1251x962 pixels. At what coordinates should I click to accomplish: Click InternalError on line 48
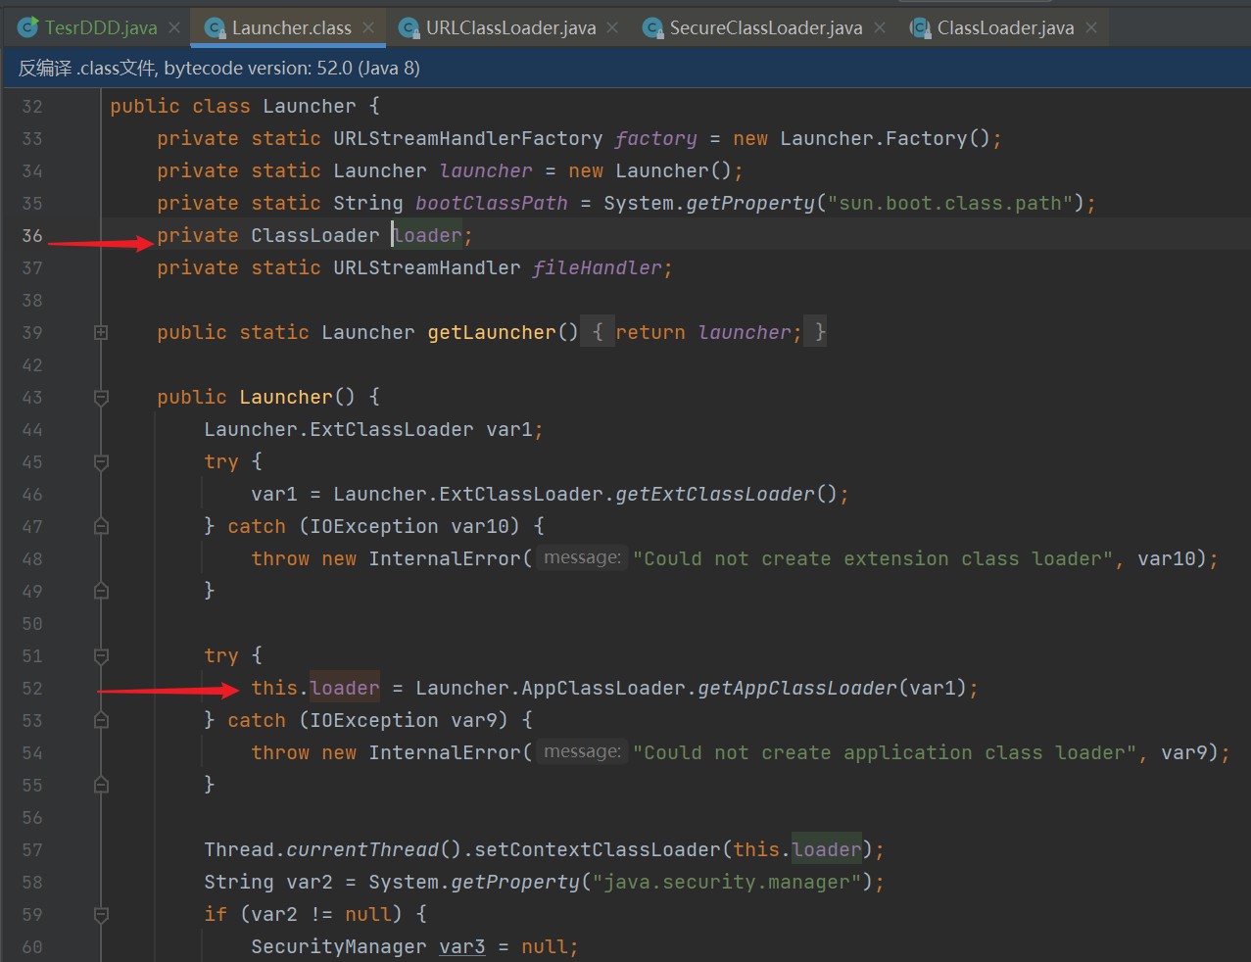445,559
